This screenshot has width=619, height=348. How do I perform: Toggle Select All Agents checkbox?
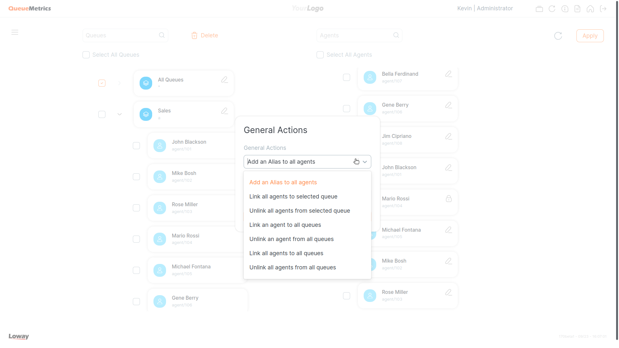pyautogui.click(x=320, y=54)
